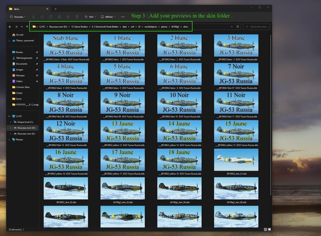Rename a file via the Rename toolbar icon

(59, 17)
